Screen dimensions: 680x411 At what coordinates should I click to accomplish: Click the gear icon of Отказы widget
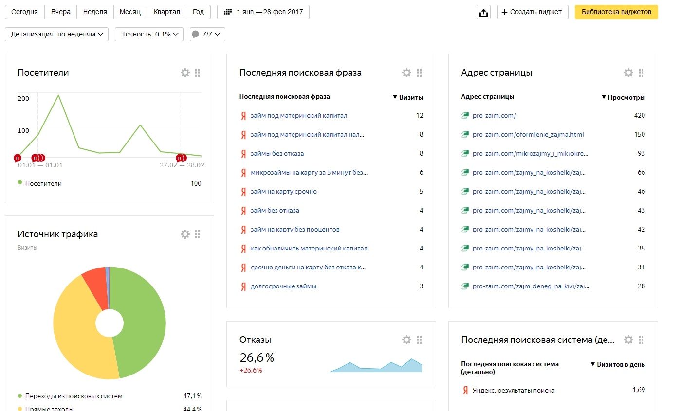406,340
